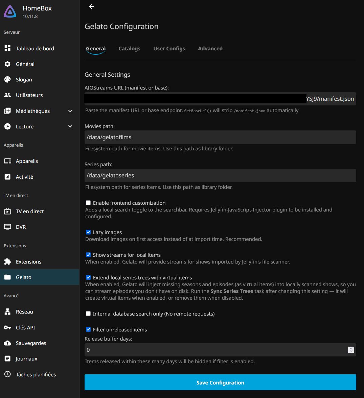Image resolution: width=364 pixels, height=398 pixels.
Task: Click the DVR list icon
Action: pyautogui.click(x=8, y=227)
